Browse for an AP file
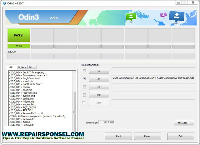200x145 pixels. tap(99, 79)
